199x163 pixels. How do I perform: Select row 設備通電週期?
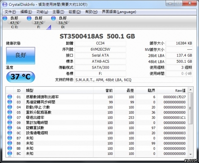coord(97,133)
